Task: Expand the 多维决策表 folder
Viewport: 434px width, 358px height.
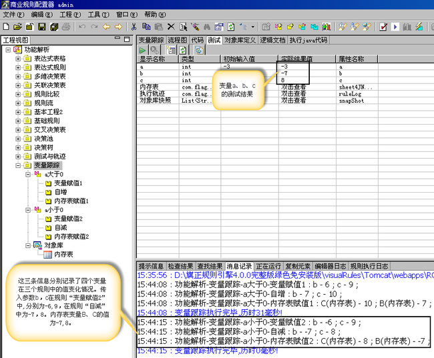Action: 18,76
